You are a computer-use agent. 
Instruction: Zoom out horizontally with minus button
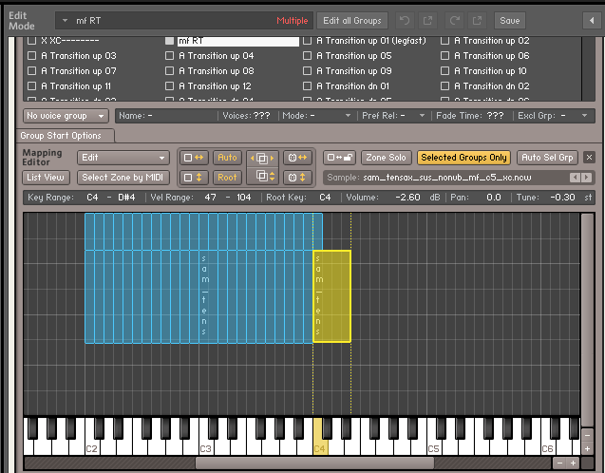click(559, 463)
